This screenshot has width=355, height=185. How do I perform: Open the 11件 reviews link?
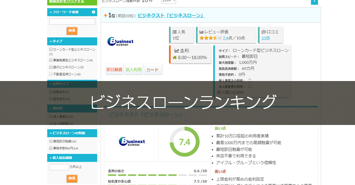pyautogui.click(x=266, y=38)
